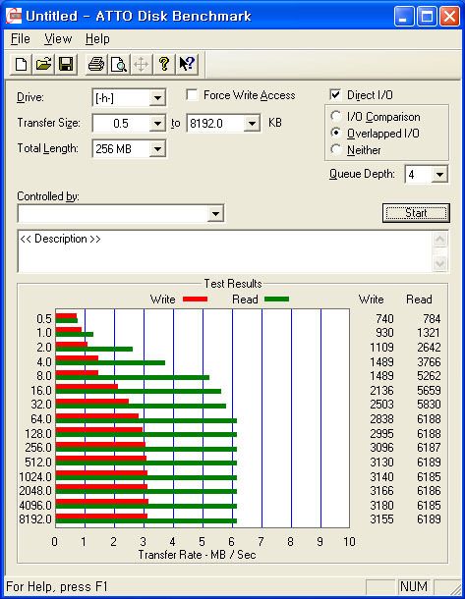Open the Help menu
Image resolution: width=465 pixels, height=599 pixels.
click(x=97, y=39)
